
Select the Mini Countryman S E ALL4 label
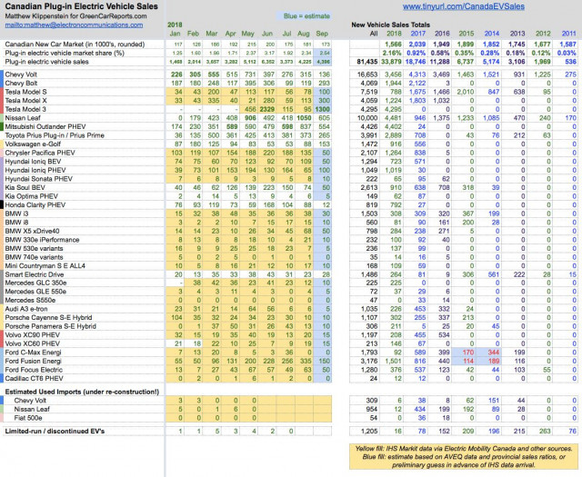(45, 265)
